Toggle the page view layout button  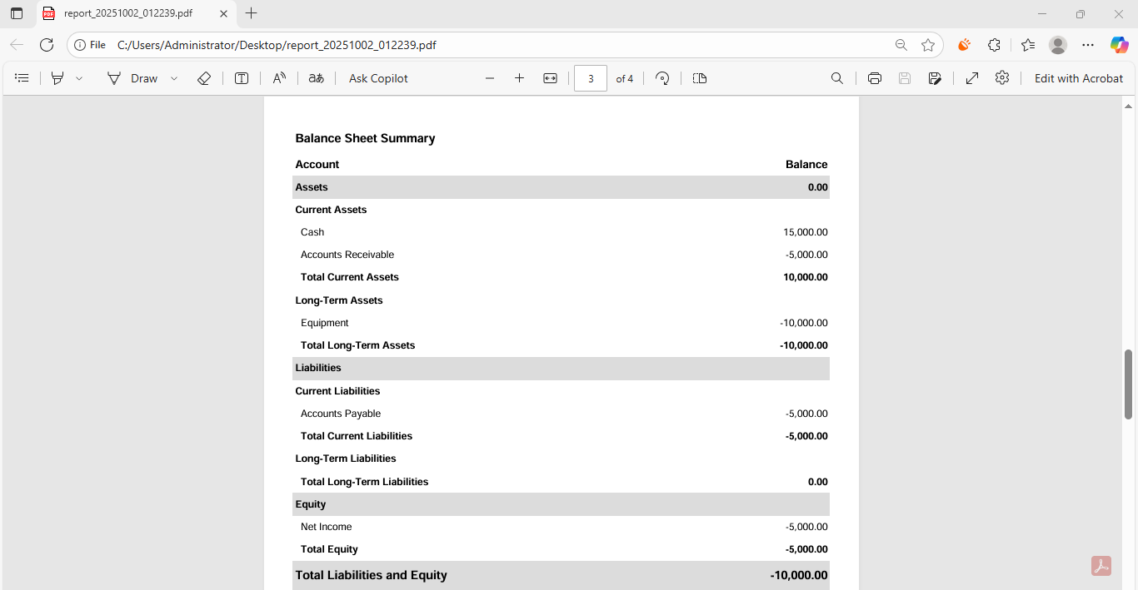point(700,78)
